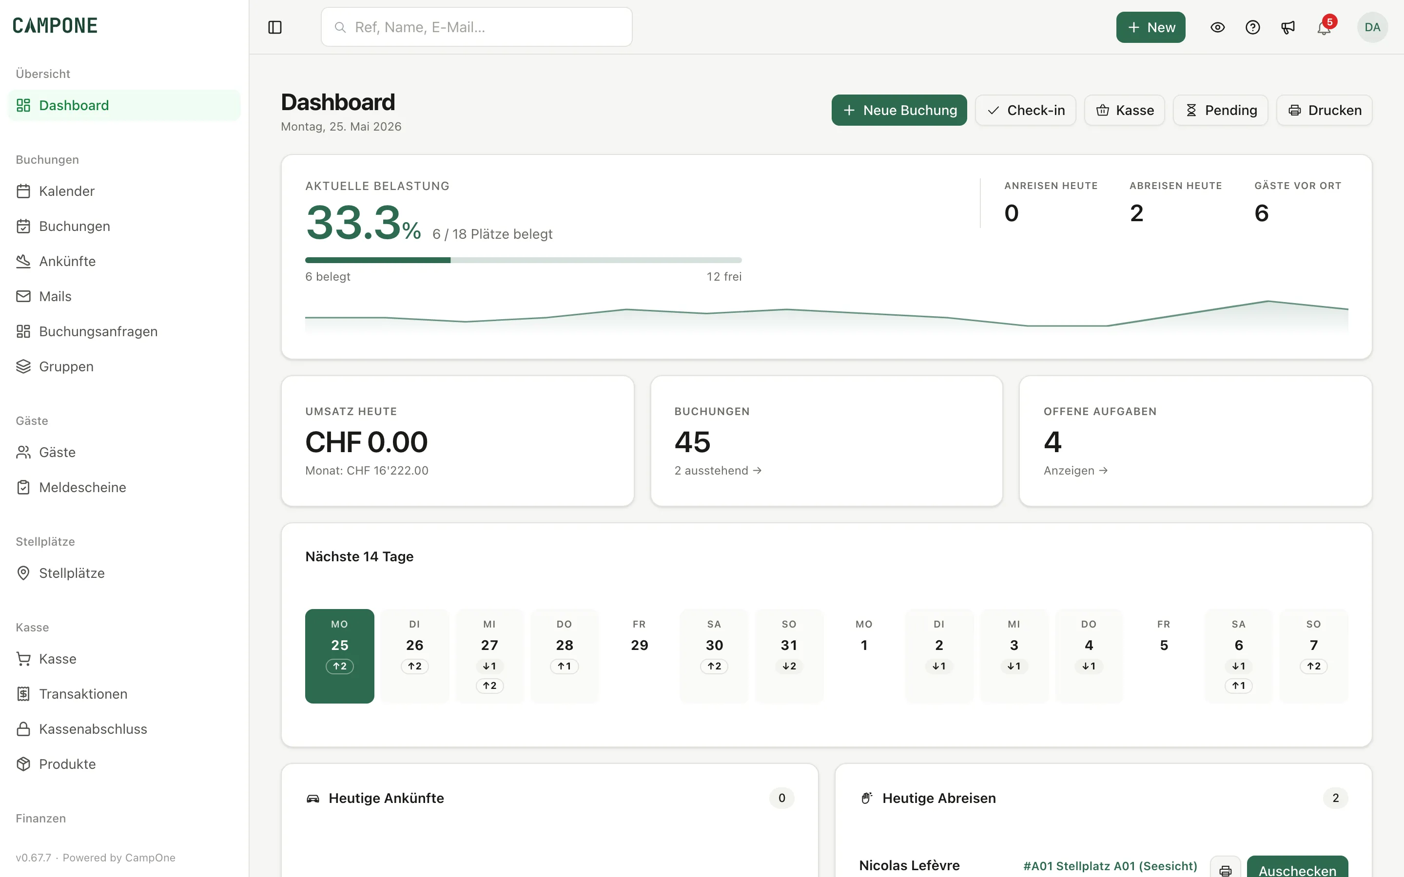Select the MO 25 day tile
This screenshot has width=1404, height=877.
(x=339, y=656)
